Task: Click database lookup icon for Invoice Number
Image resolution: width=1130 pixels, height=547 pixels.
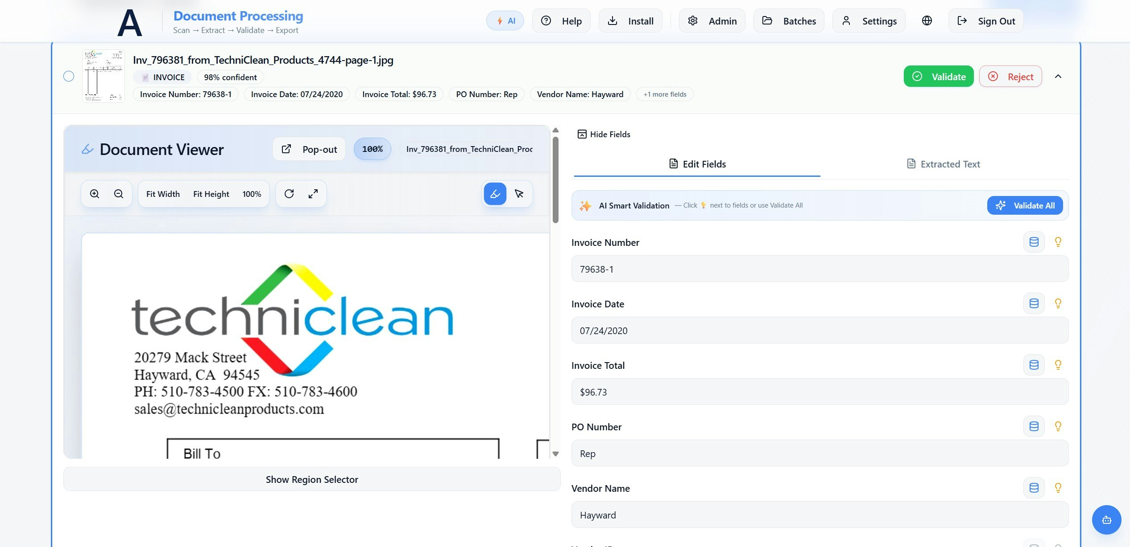Action: (x=1034, y=242)
